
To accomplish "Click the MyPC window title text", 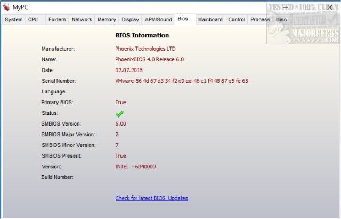I will point(20,7).
